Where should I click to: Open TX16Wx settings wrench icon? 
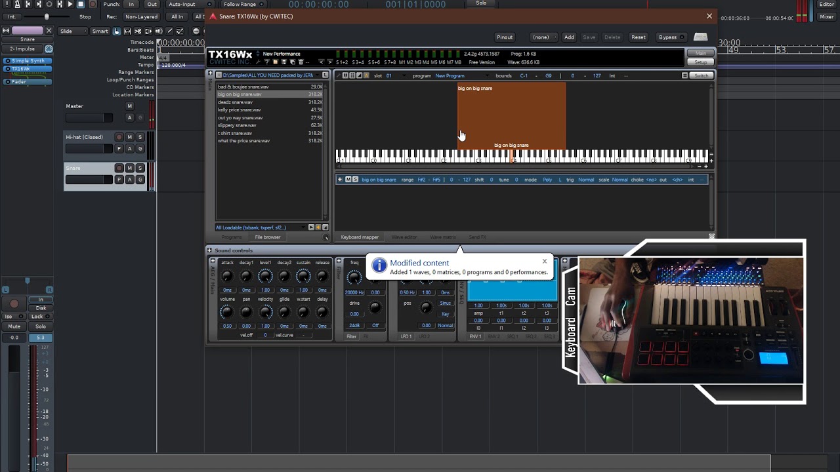click(x=259, y=62)
